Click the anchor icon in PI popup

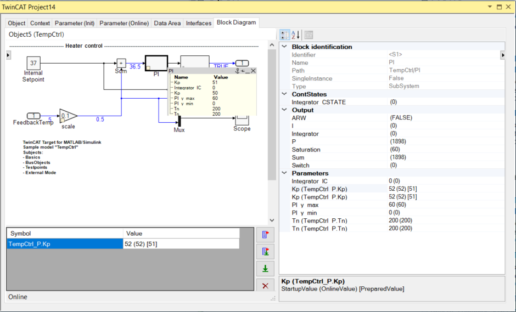(x=237, y=71)
